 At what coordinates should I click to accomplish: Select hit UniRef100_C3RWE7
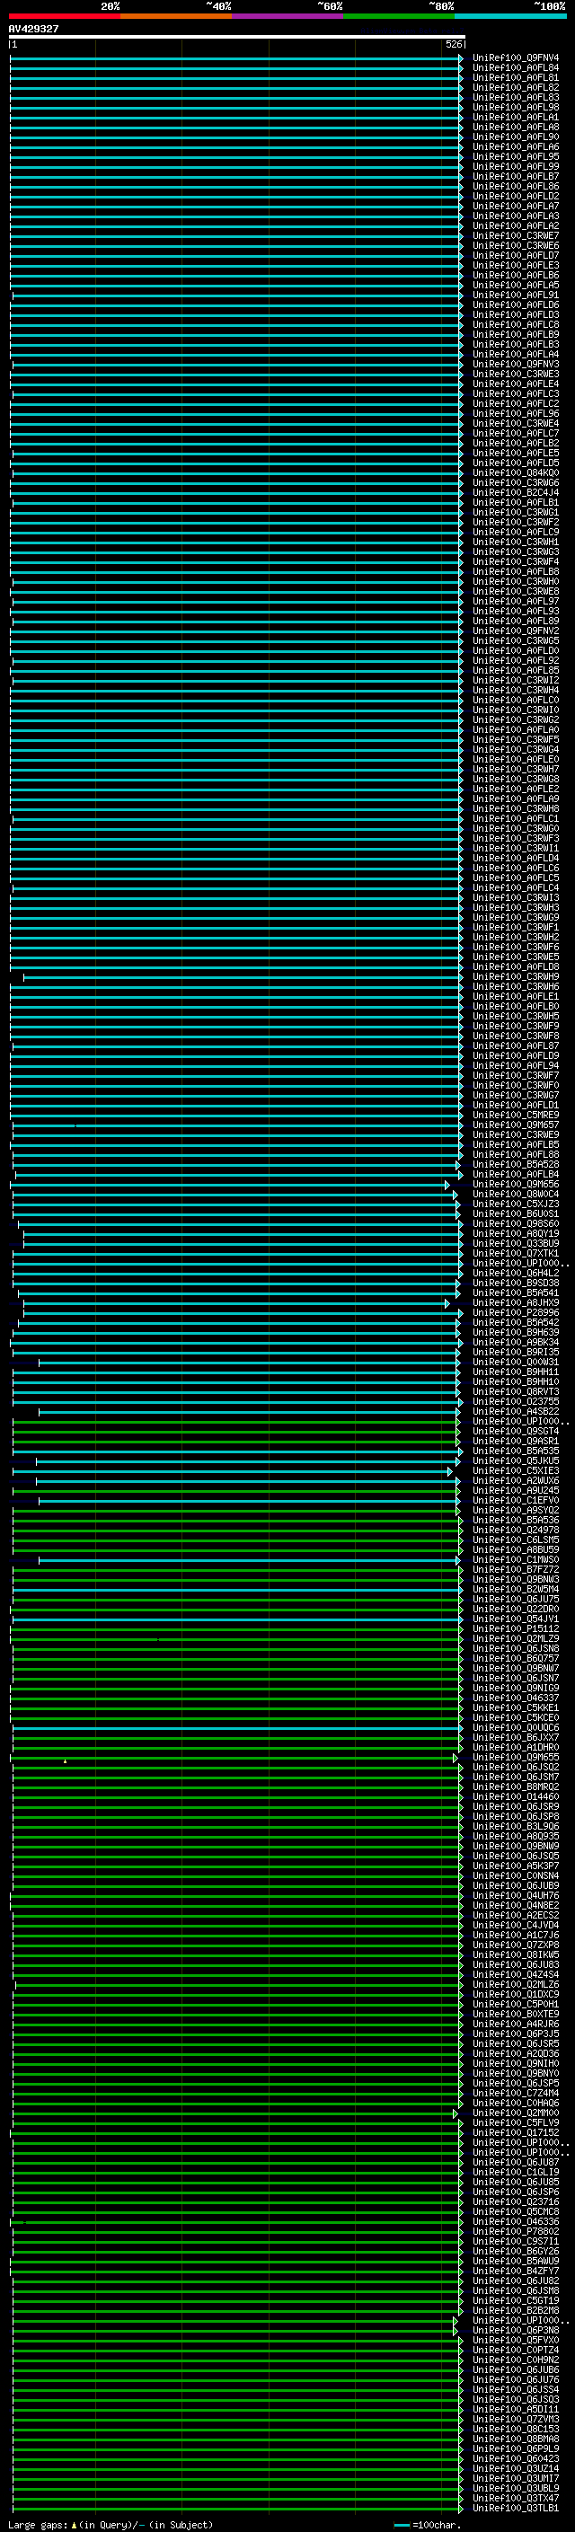click(x=516, y=236)
